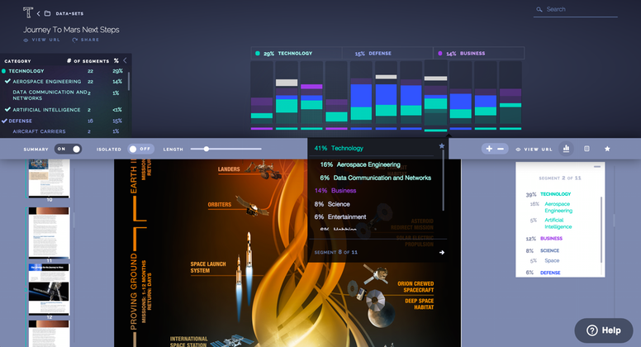This screenshot has width=641, height=347.
Task: Turn on the Isolated toggle
Action: click(140, 150)
